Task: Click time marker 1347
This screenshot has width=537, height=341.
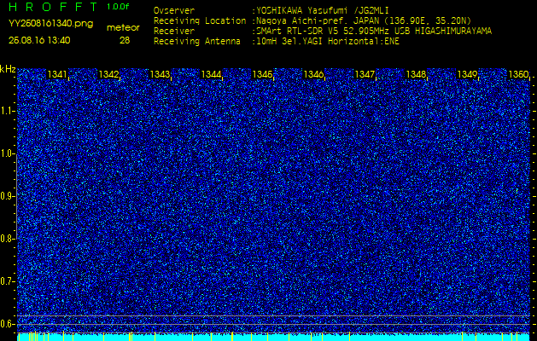Action: [365, 74]
